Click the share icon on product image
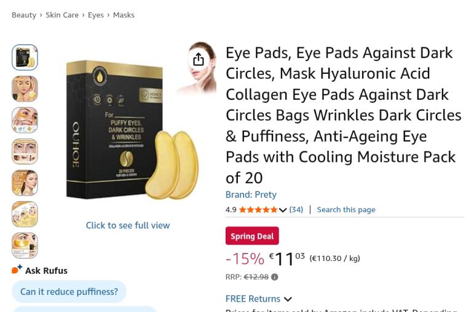474x312 pixels. pos(198,59)
